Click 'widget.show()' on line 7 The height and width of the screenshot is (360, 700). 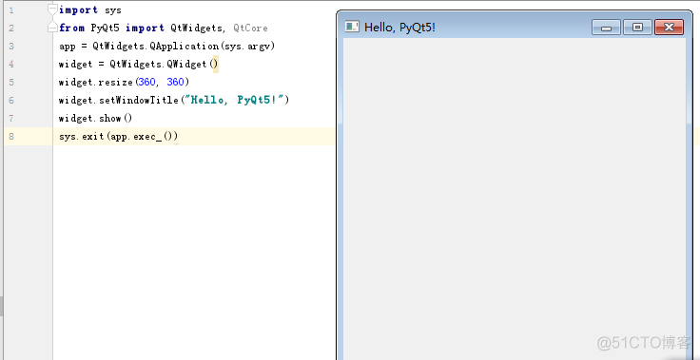(x=95, y=118)
